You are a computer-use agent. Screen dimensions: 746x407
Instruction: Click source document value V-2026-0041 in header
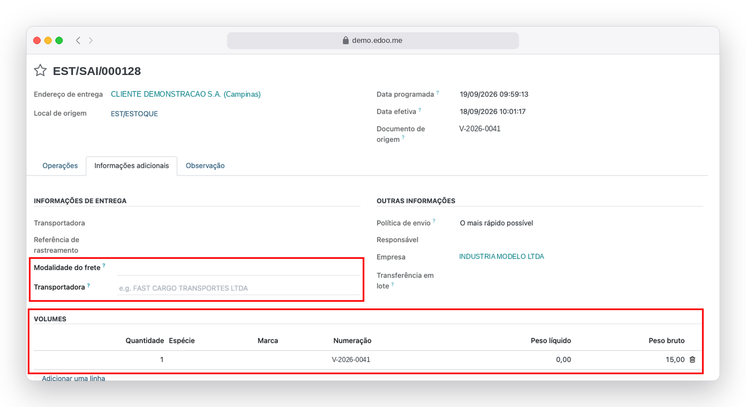click(x=480, y=129)
